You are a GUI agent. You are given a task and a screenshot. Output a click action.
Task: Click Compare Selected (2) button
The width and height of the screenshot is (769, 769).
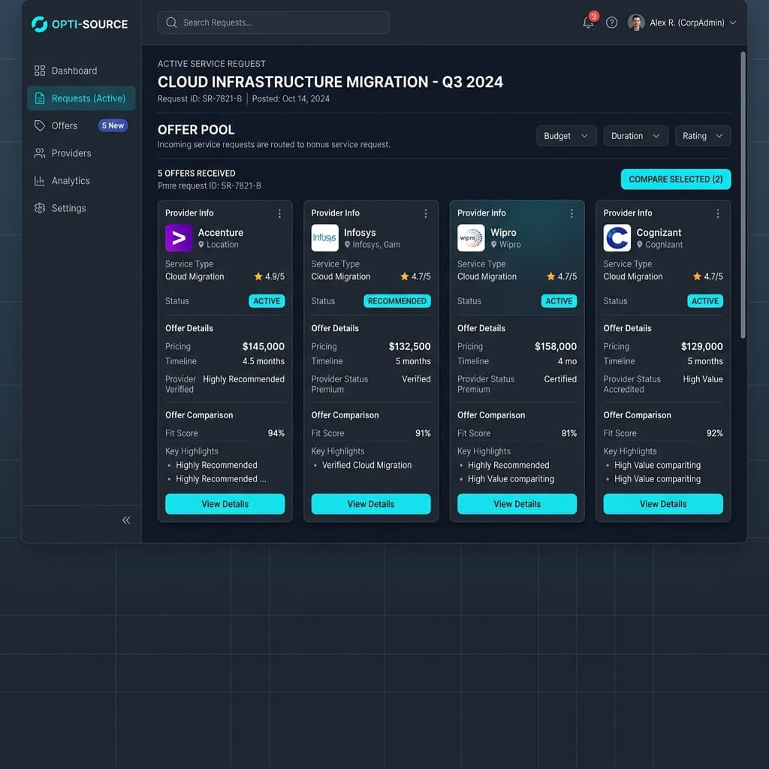pos(675,179)
